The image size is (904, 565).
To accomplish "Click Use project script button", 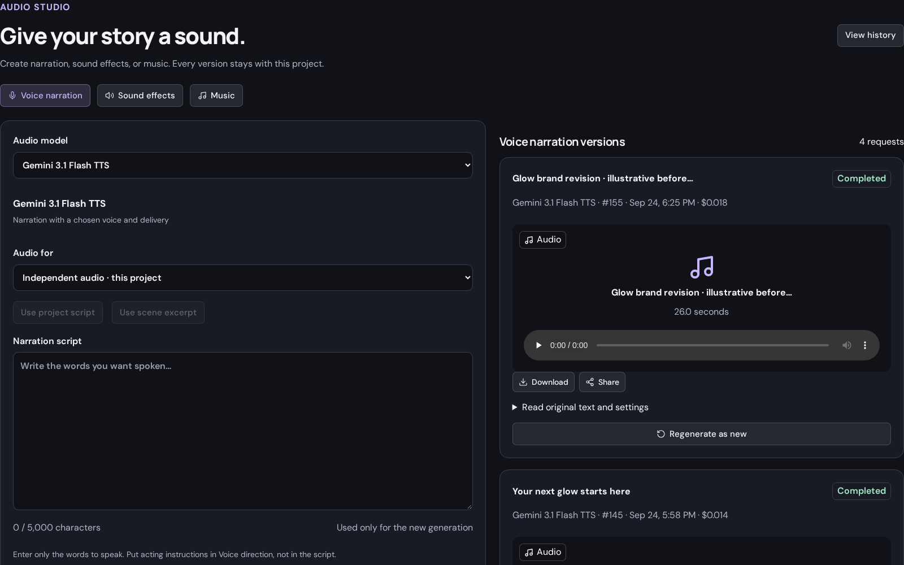I will (x=58, y=312).
